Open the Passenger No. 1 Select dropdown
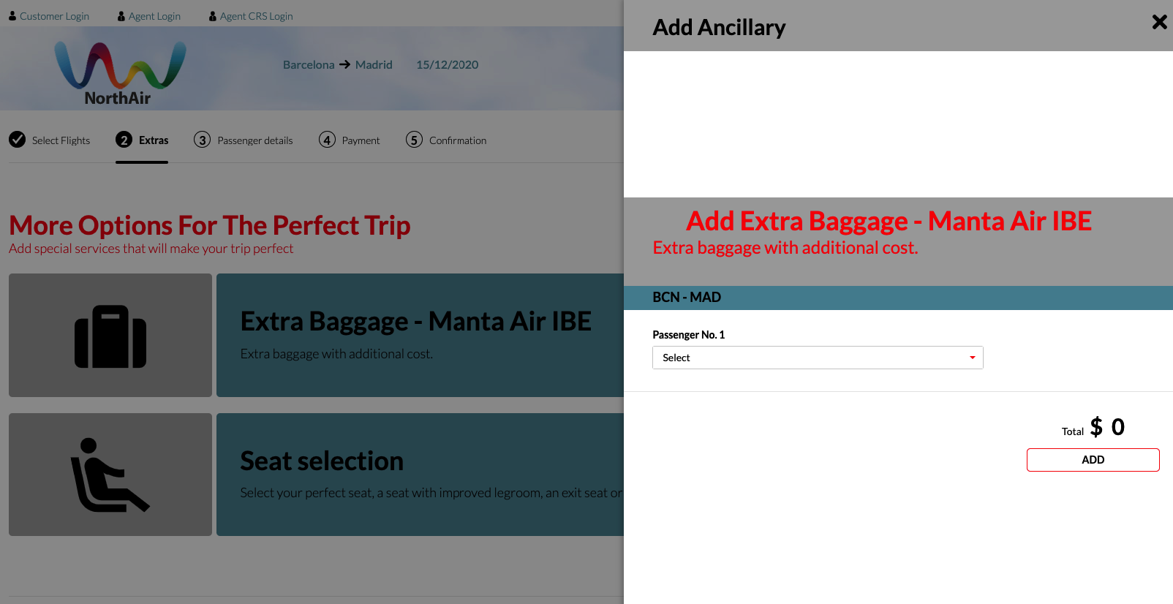The height and width of the screenshot is (604, 1173). click(818, 358)
